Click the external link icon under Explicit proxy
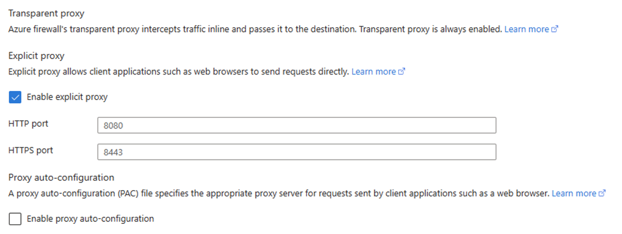Screen dimensions: 622x234 point(402,72)
